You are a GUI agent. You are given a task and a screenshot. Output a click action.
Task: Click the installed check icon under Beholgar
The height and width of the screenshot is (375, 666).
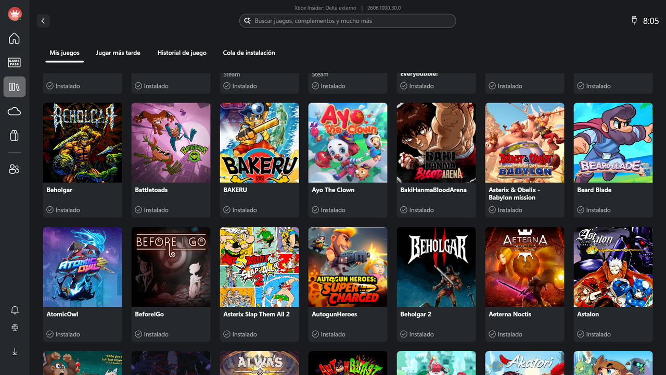50,210
